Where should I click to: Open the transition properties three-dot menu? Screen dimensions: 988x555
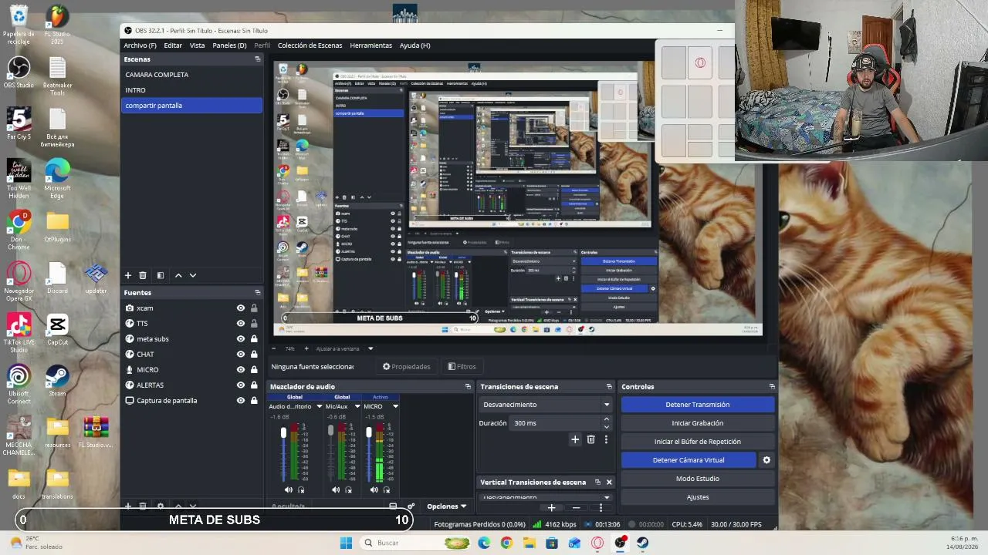(606, 439)
